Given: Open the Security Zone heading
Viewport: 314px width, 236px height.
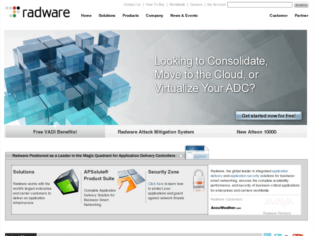Looking at the screenshot, I should [x=163, y=172].
